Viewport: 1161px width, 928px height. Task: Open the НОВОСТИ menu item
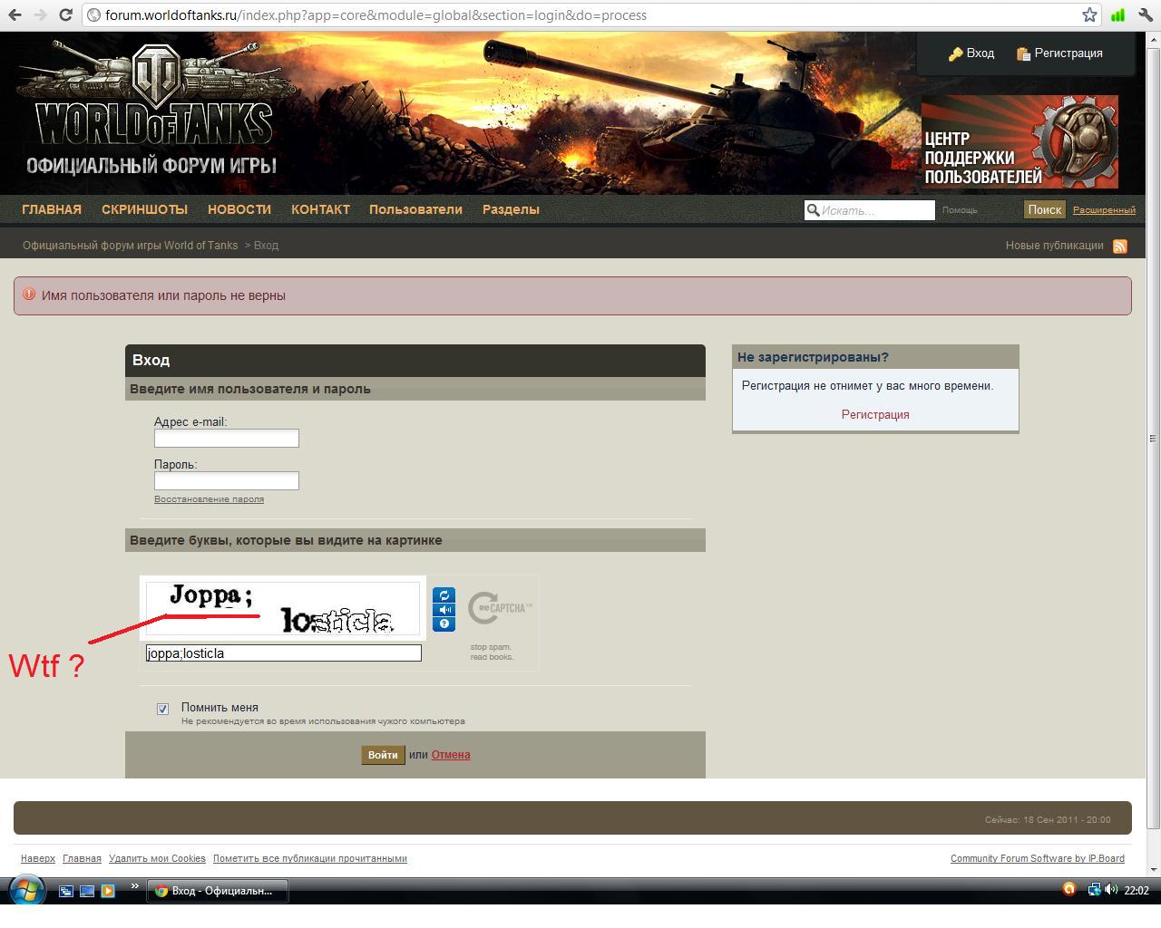239,209
